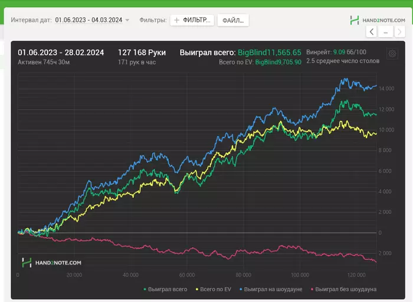This screenshot has height=302, width=413.
Task: Click the winrate '9.09' value
Action: (x=339, y=52)
